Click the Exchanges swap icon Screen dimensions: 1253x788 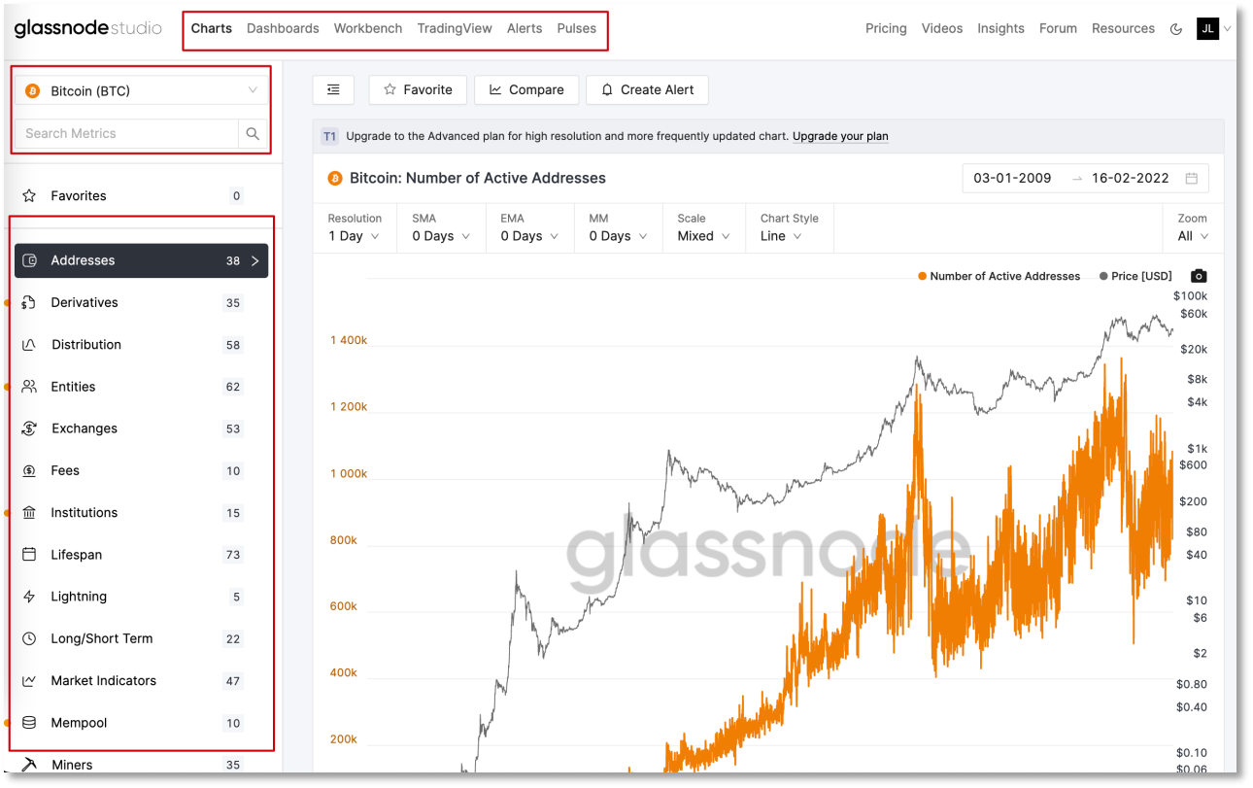tap(29, 428)
